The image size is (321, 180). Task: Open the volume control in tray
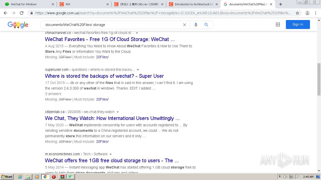(x=285, y=177)
